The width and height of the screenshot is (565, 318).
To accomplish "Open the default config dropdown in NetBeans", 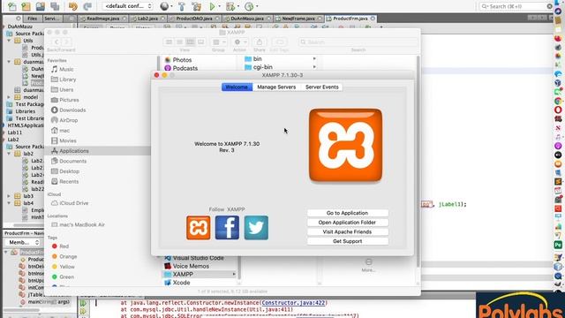I will click(128, 6).
